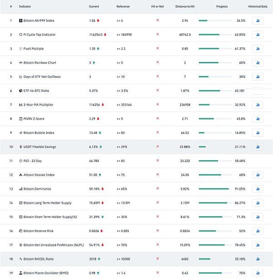Screen dimensions: 273x279
Task: View historical data chart for Bitcoin Rainbow Chart
Action: (258, 63)
